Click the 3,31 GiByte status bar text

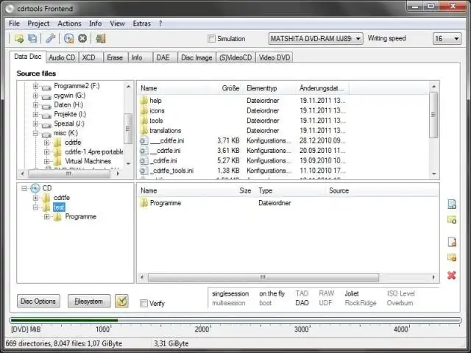point(171,343)
